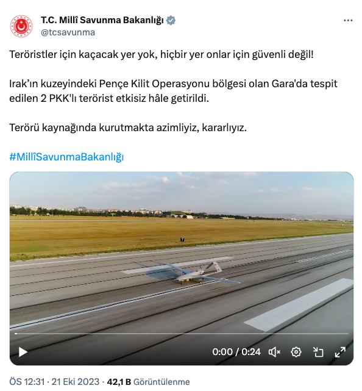Click the 21 Eki 2023 date

(75, 382)
